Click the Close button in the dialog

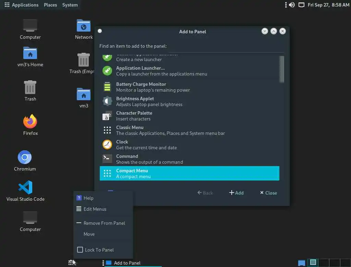tap(268, 193)
